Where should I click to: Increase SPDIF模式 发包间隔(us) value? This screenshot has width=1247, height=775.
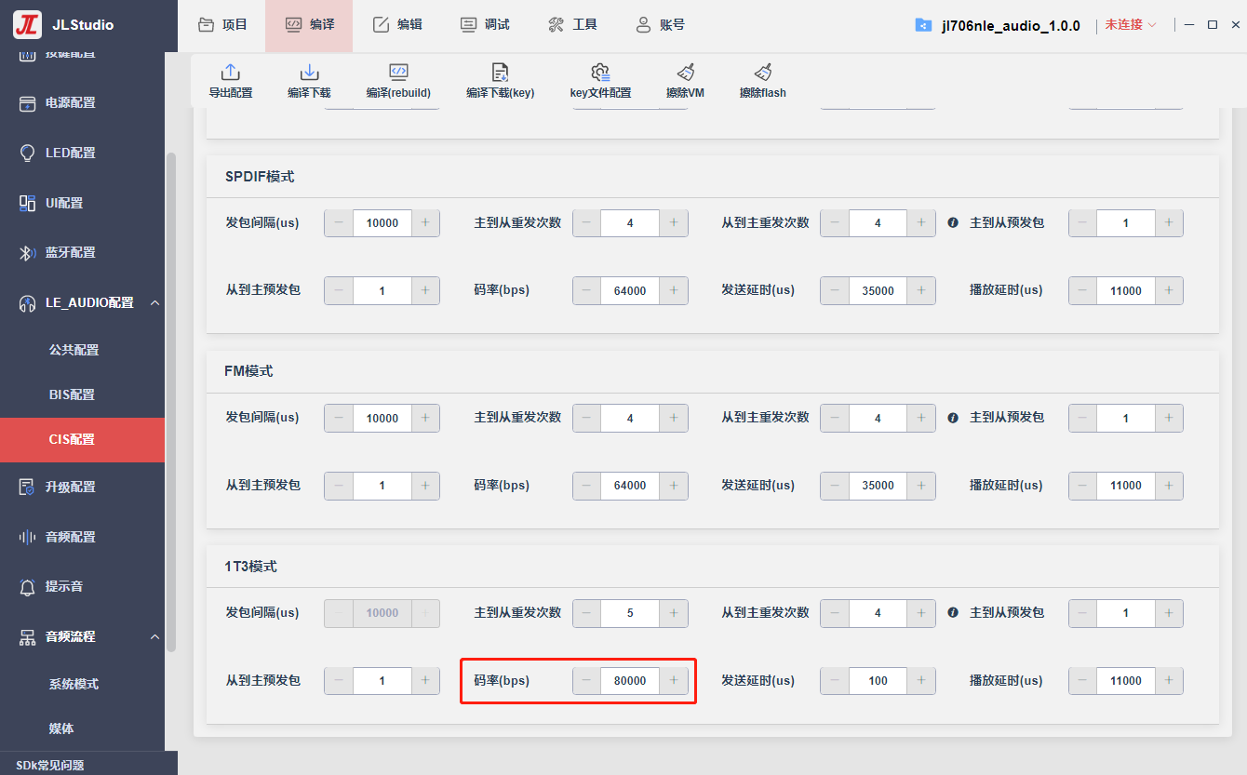[x=425, y=222]
